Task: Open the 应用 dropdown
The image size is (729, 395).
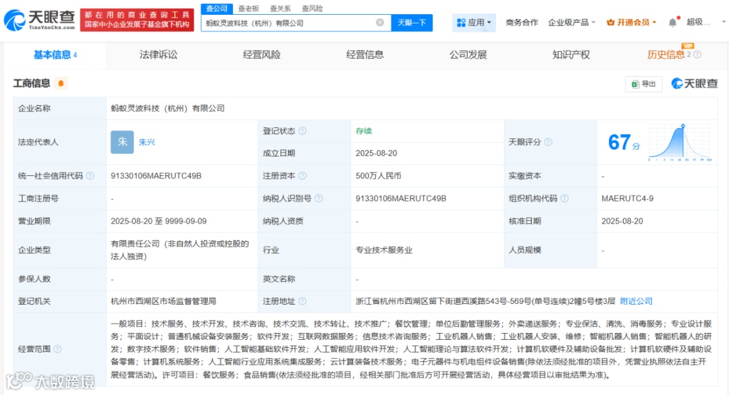Action: tap(474, 22)
